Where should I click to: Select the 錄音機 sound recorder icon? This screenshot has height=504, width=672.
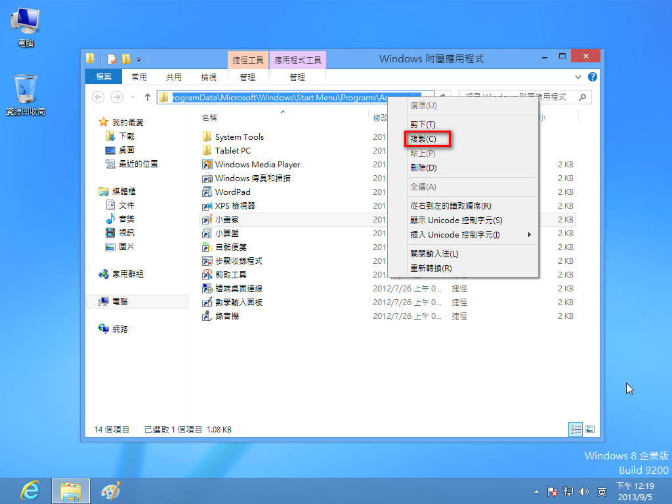tap(207, 316)
